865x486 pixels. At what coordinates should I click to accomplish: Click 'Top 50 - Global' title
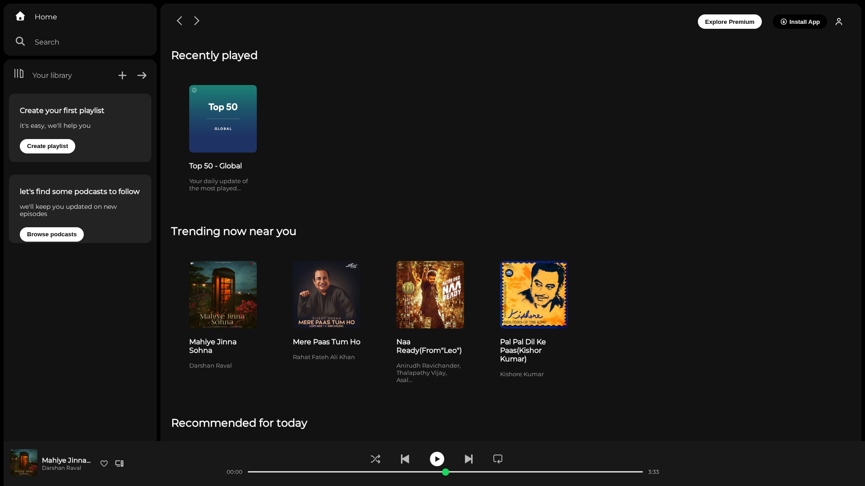(215, 166)
